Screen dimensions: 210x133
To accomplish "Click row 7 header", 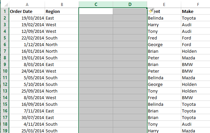I will coord(5,51).
